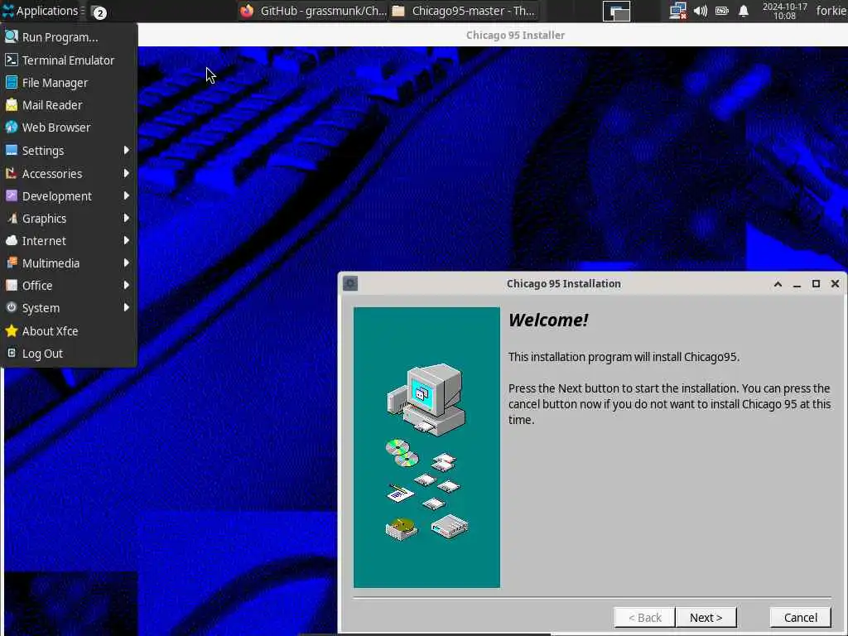This screenshot has width=848, height=636.
Task: Open the volume control tray icon
Action: point(701,11)
